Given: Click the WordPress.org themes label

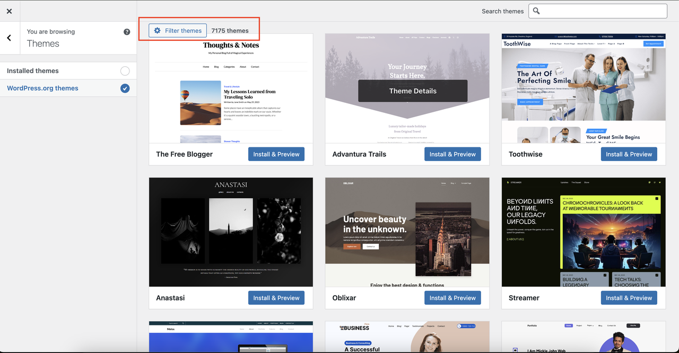Looking at the screenshot, I should (42, 89).
